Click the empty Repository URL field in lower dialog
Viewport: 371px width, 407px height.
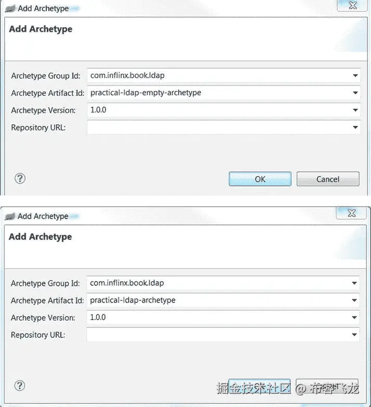[x=219, y=335]
